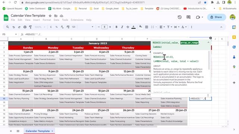Open Tasks side panel icon

234,47
